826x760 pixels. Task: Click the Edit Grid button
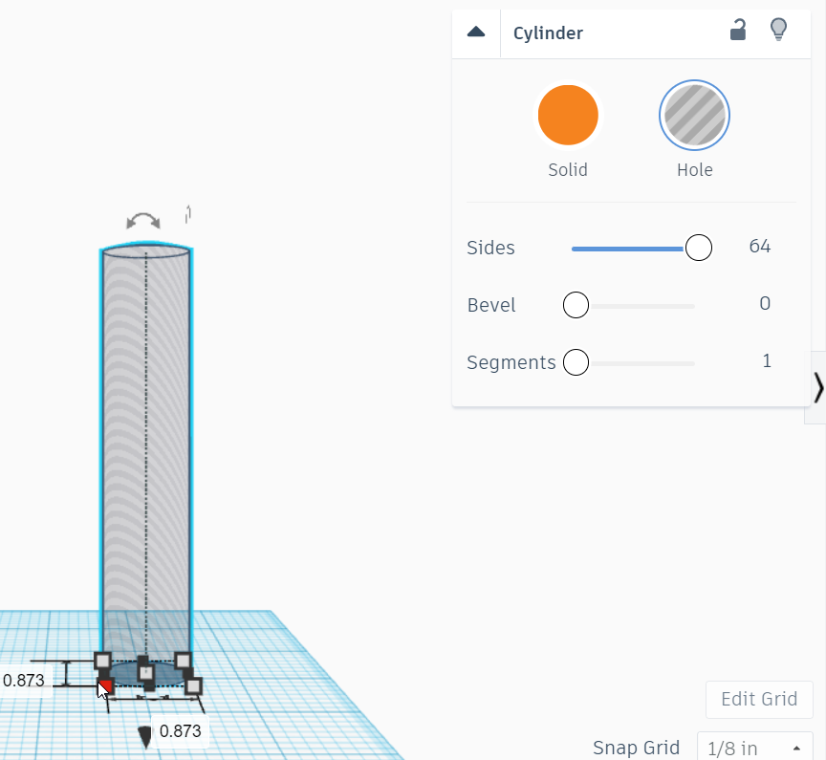758,699
